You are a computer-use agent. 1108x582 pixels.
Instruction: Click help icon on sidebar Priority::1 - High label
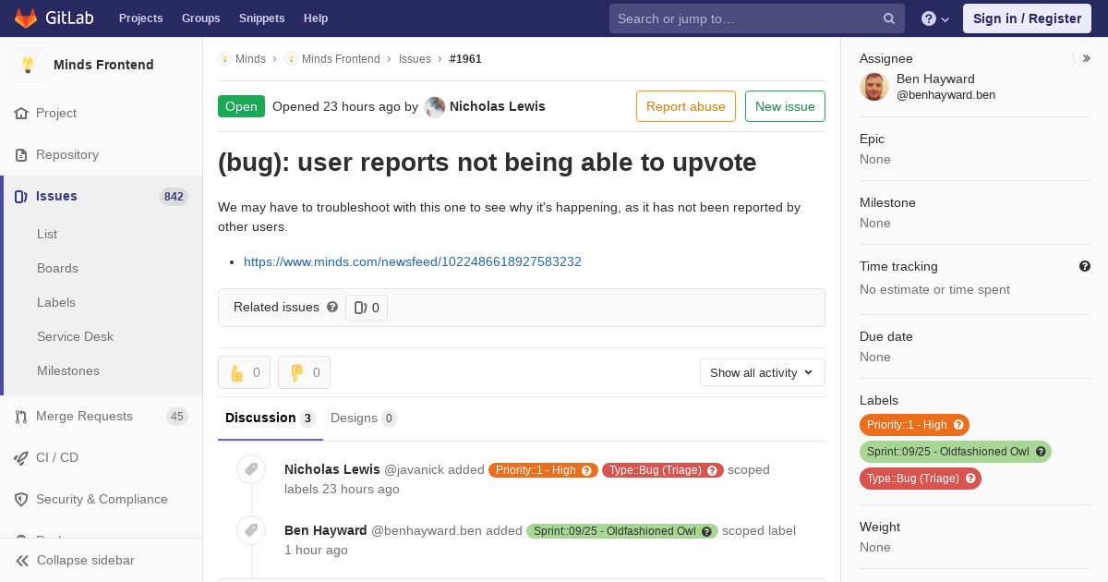point(958,425)
